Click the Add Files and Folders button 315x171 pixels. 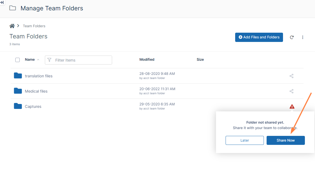tap(259, 37)
